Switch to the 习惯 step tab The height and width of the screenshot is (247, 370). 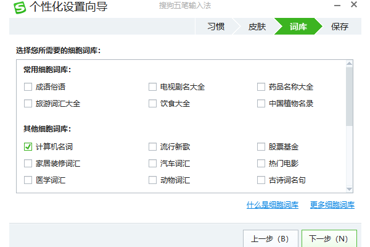click(x=215, y=27)
